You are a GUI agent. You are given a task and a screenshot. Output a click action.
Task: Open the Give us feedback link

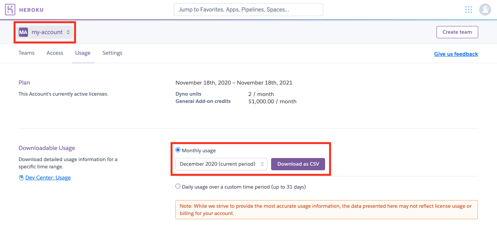coord(456,54)
